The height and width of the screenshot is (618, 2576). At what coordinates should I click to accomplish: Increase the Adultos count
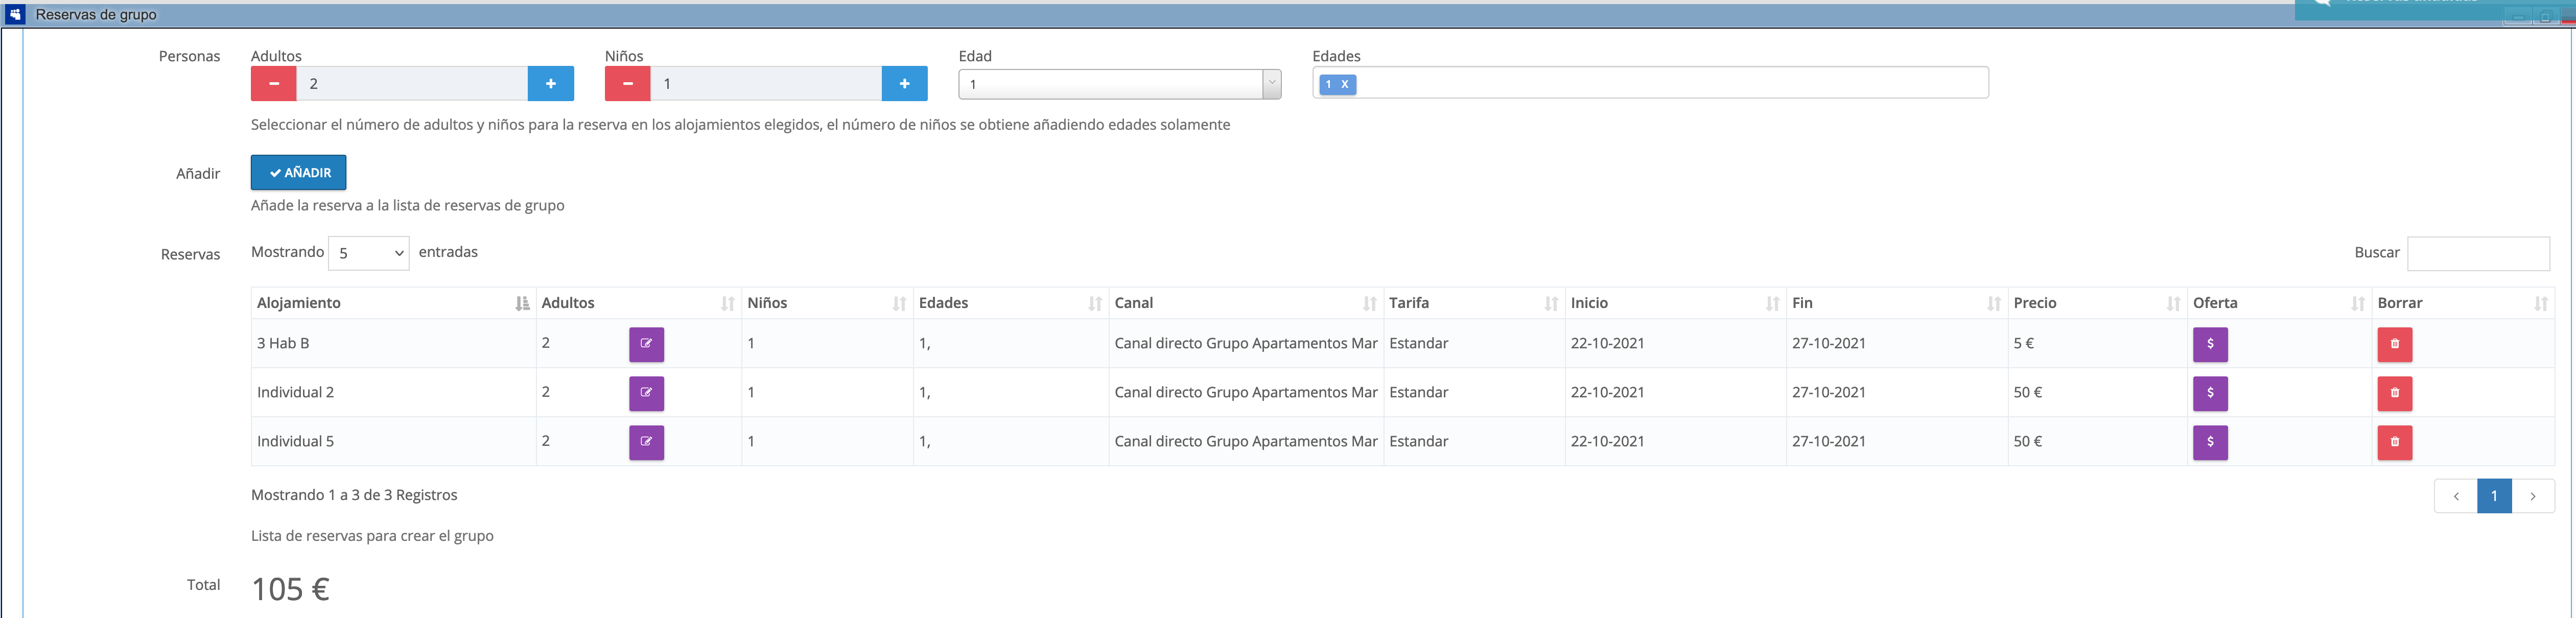coord(550,84)
